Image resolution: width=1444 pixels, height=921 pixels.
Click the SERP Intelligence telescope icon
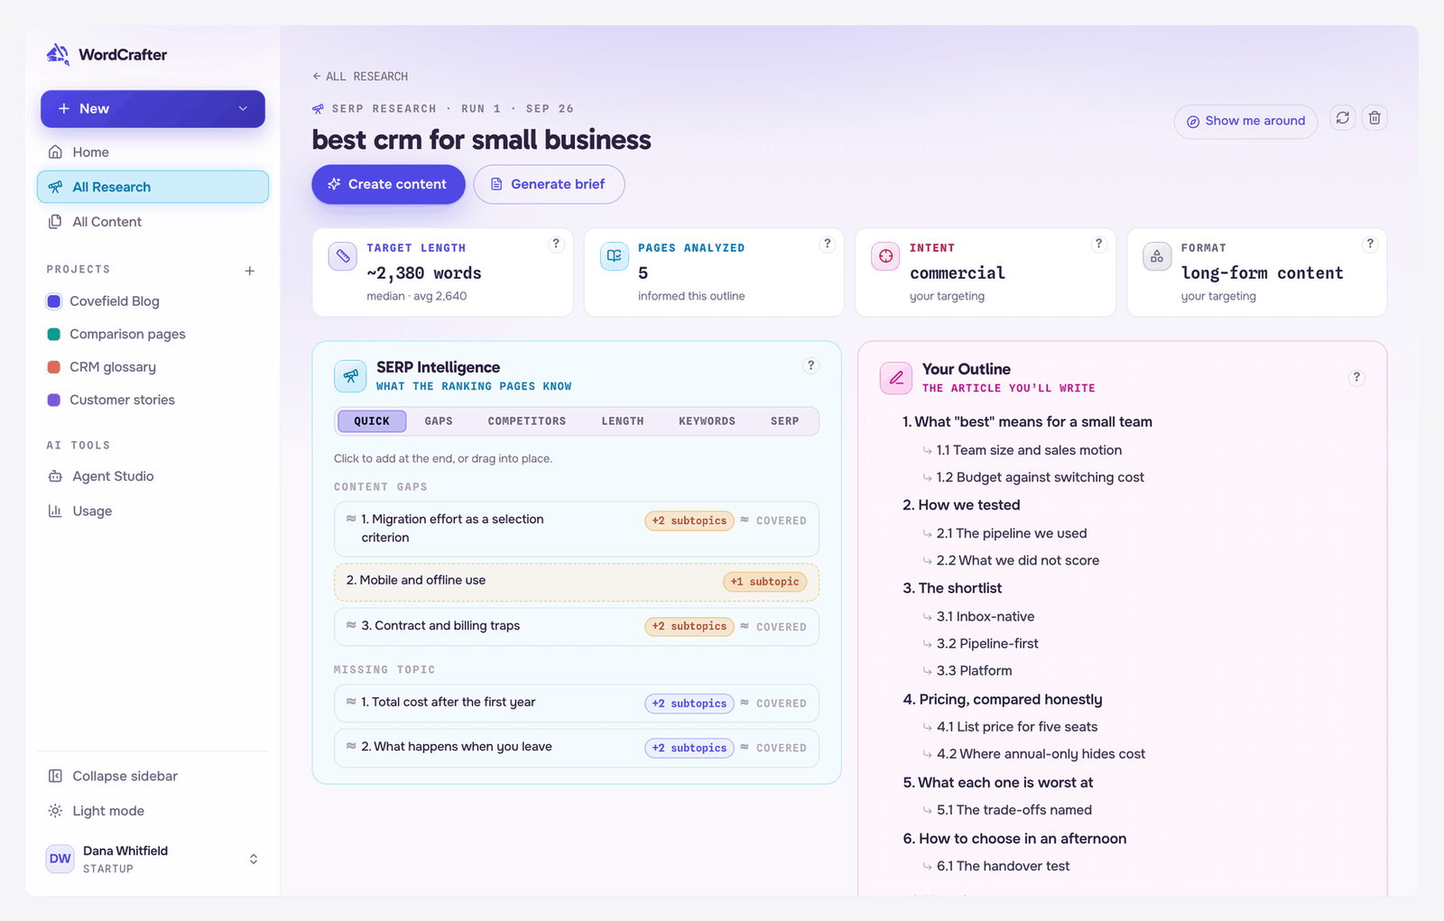click(350, 376)
